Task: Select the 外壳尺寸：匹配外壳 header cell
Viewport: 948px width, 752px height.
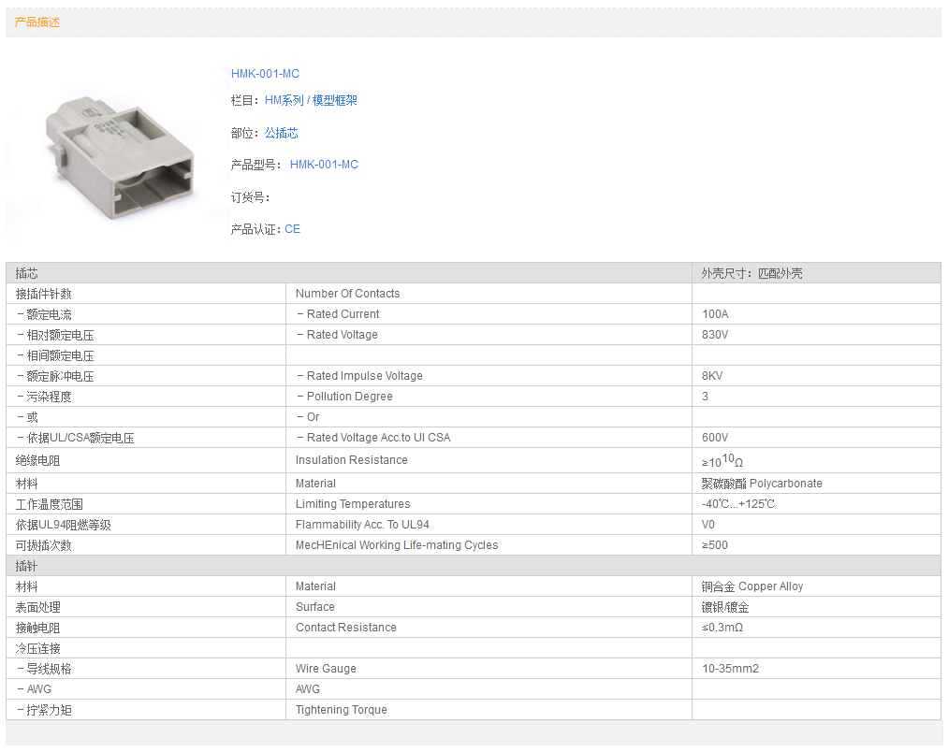Action: tap(751, 274)
